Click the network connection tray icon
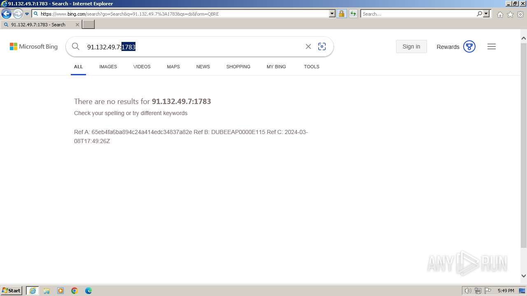The width and height of the screenshot is (527, 296). (x=478, y=291)
